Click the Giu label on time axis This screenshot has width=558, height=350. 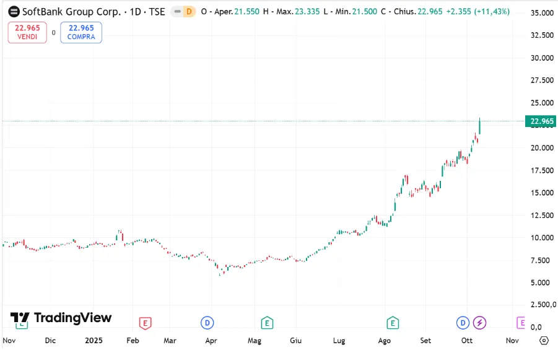(296, 340)
